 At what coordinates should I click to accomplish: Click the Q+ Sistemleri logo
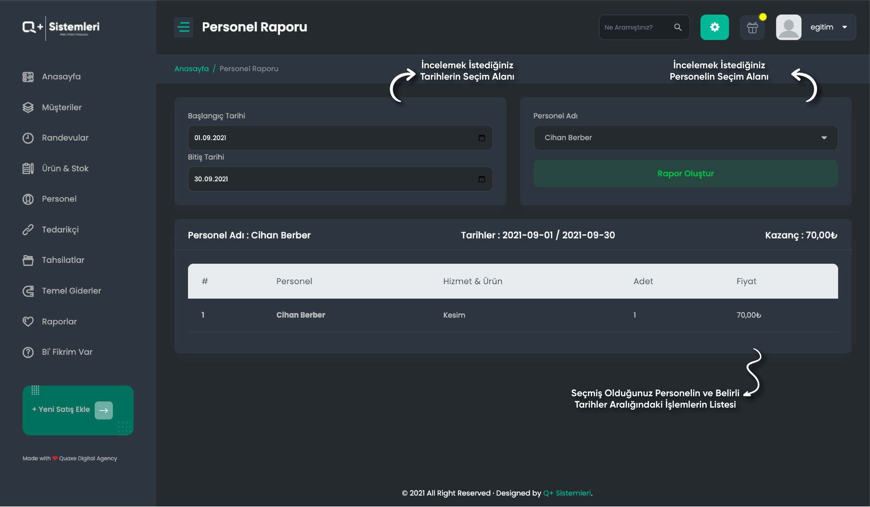point(61,28)
